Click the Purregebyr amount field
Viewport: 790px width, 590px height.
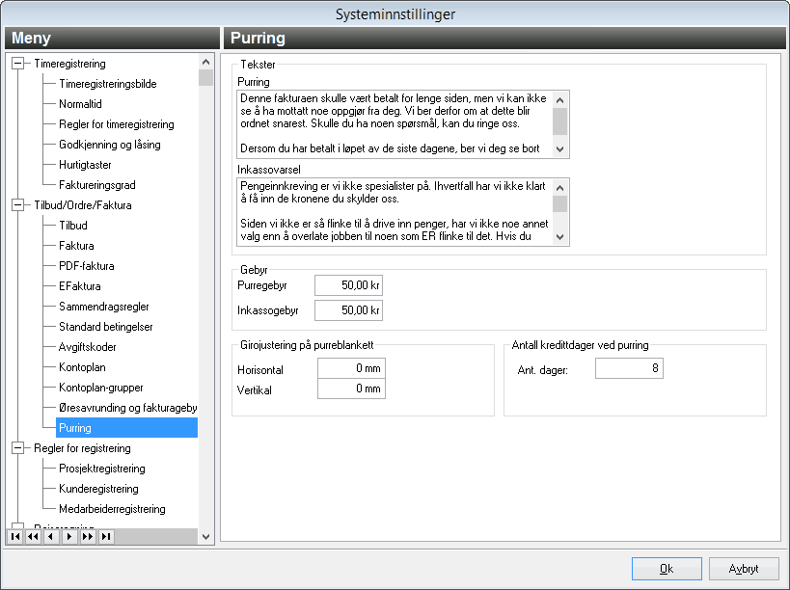point(348,285)
